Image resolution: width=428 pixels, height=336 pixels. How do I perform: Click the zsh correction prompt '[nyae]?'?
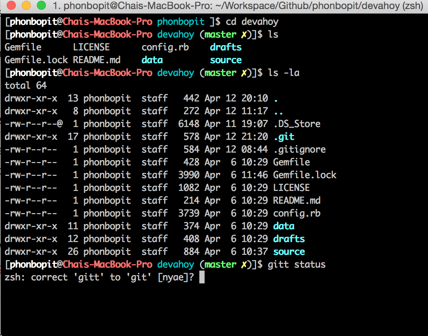(176, 278)
